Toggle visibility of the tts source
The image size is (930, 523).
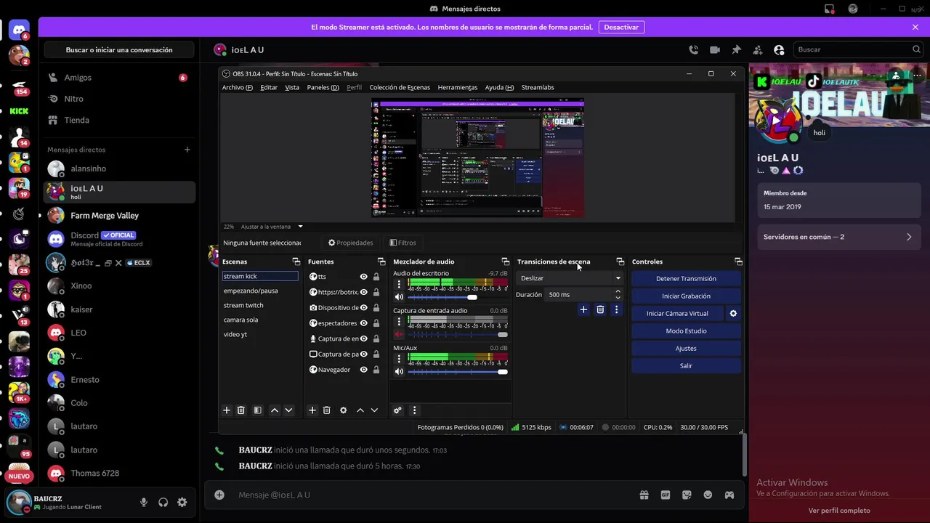pyautogui.click(x=364, y=277)
